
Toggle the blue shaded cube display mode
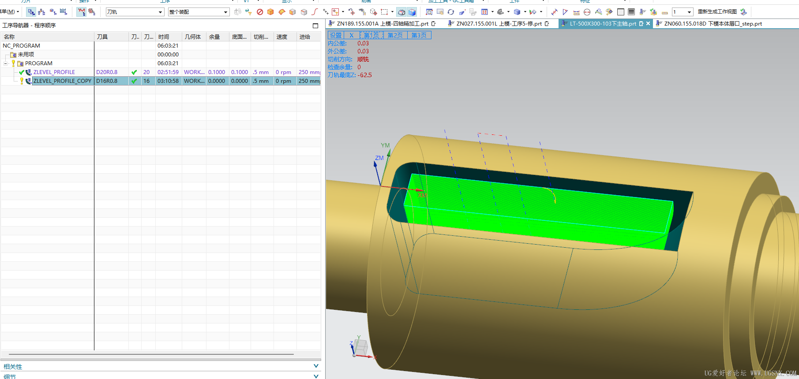(412, 12)
